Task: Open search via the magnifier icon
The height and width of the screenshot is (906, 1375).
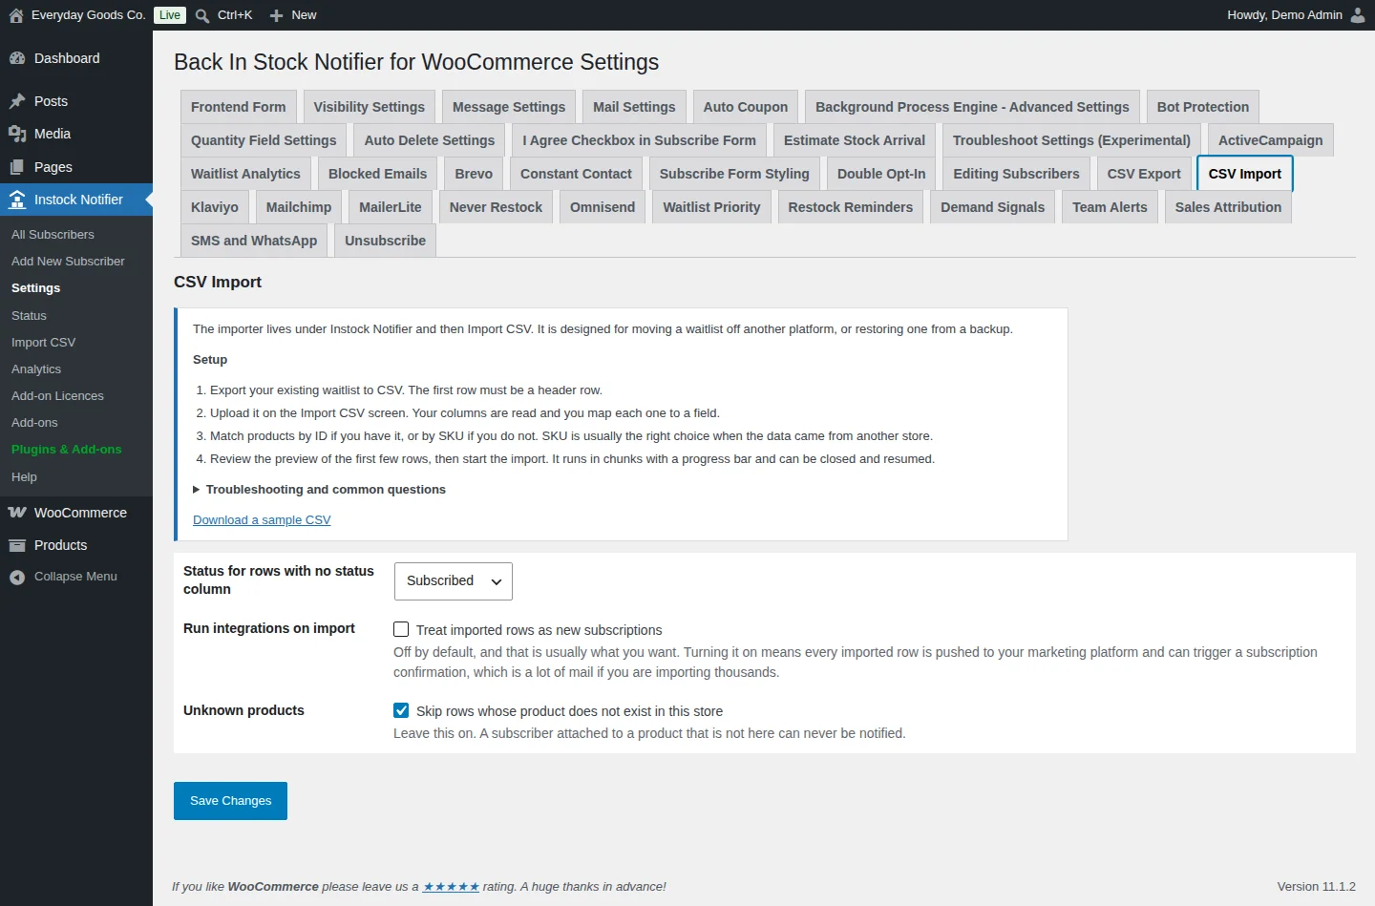Action: click(x=202, y=15)
